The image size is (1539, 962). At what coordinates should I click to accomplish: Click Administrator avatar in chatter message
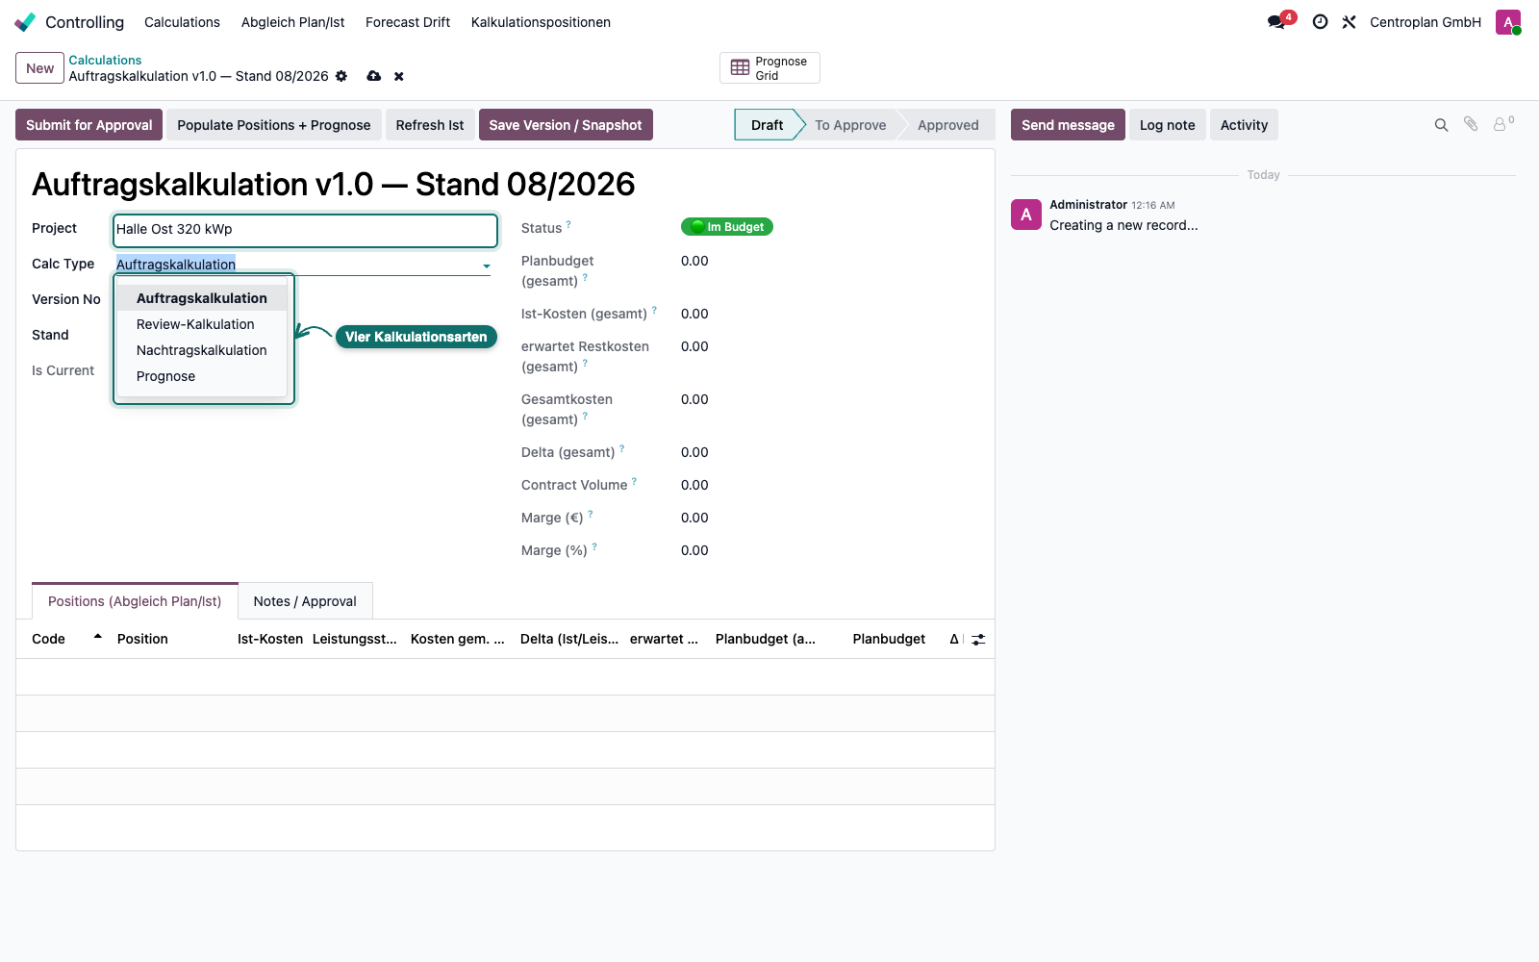[x=1026, y=215]
